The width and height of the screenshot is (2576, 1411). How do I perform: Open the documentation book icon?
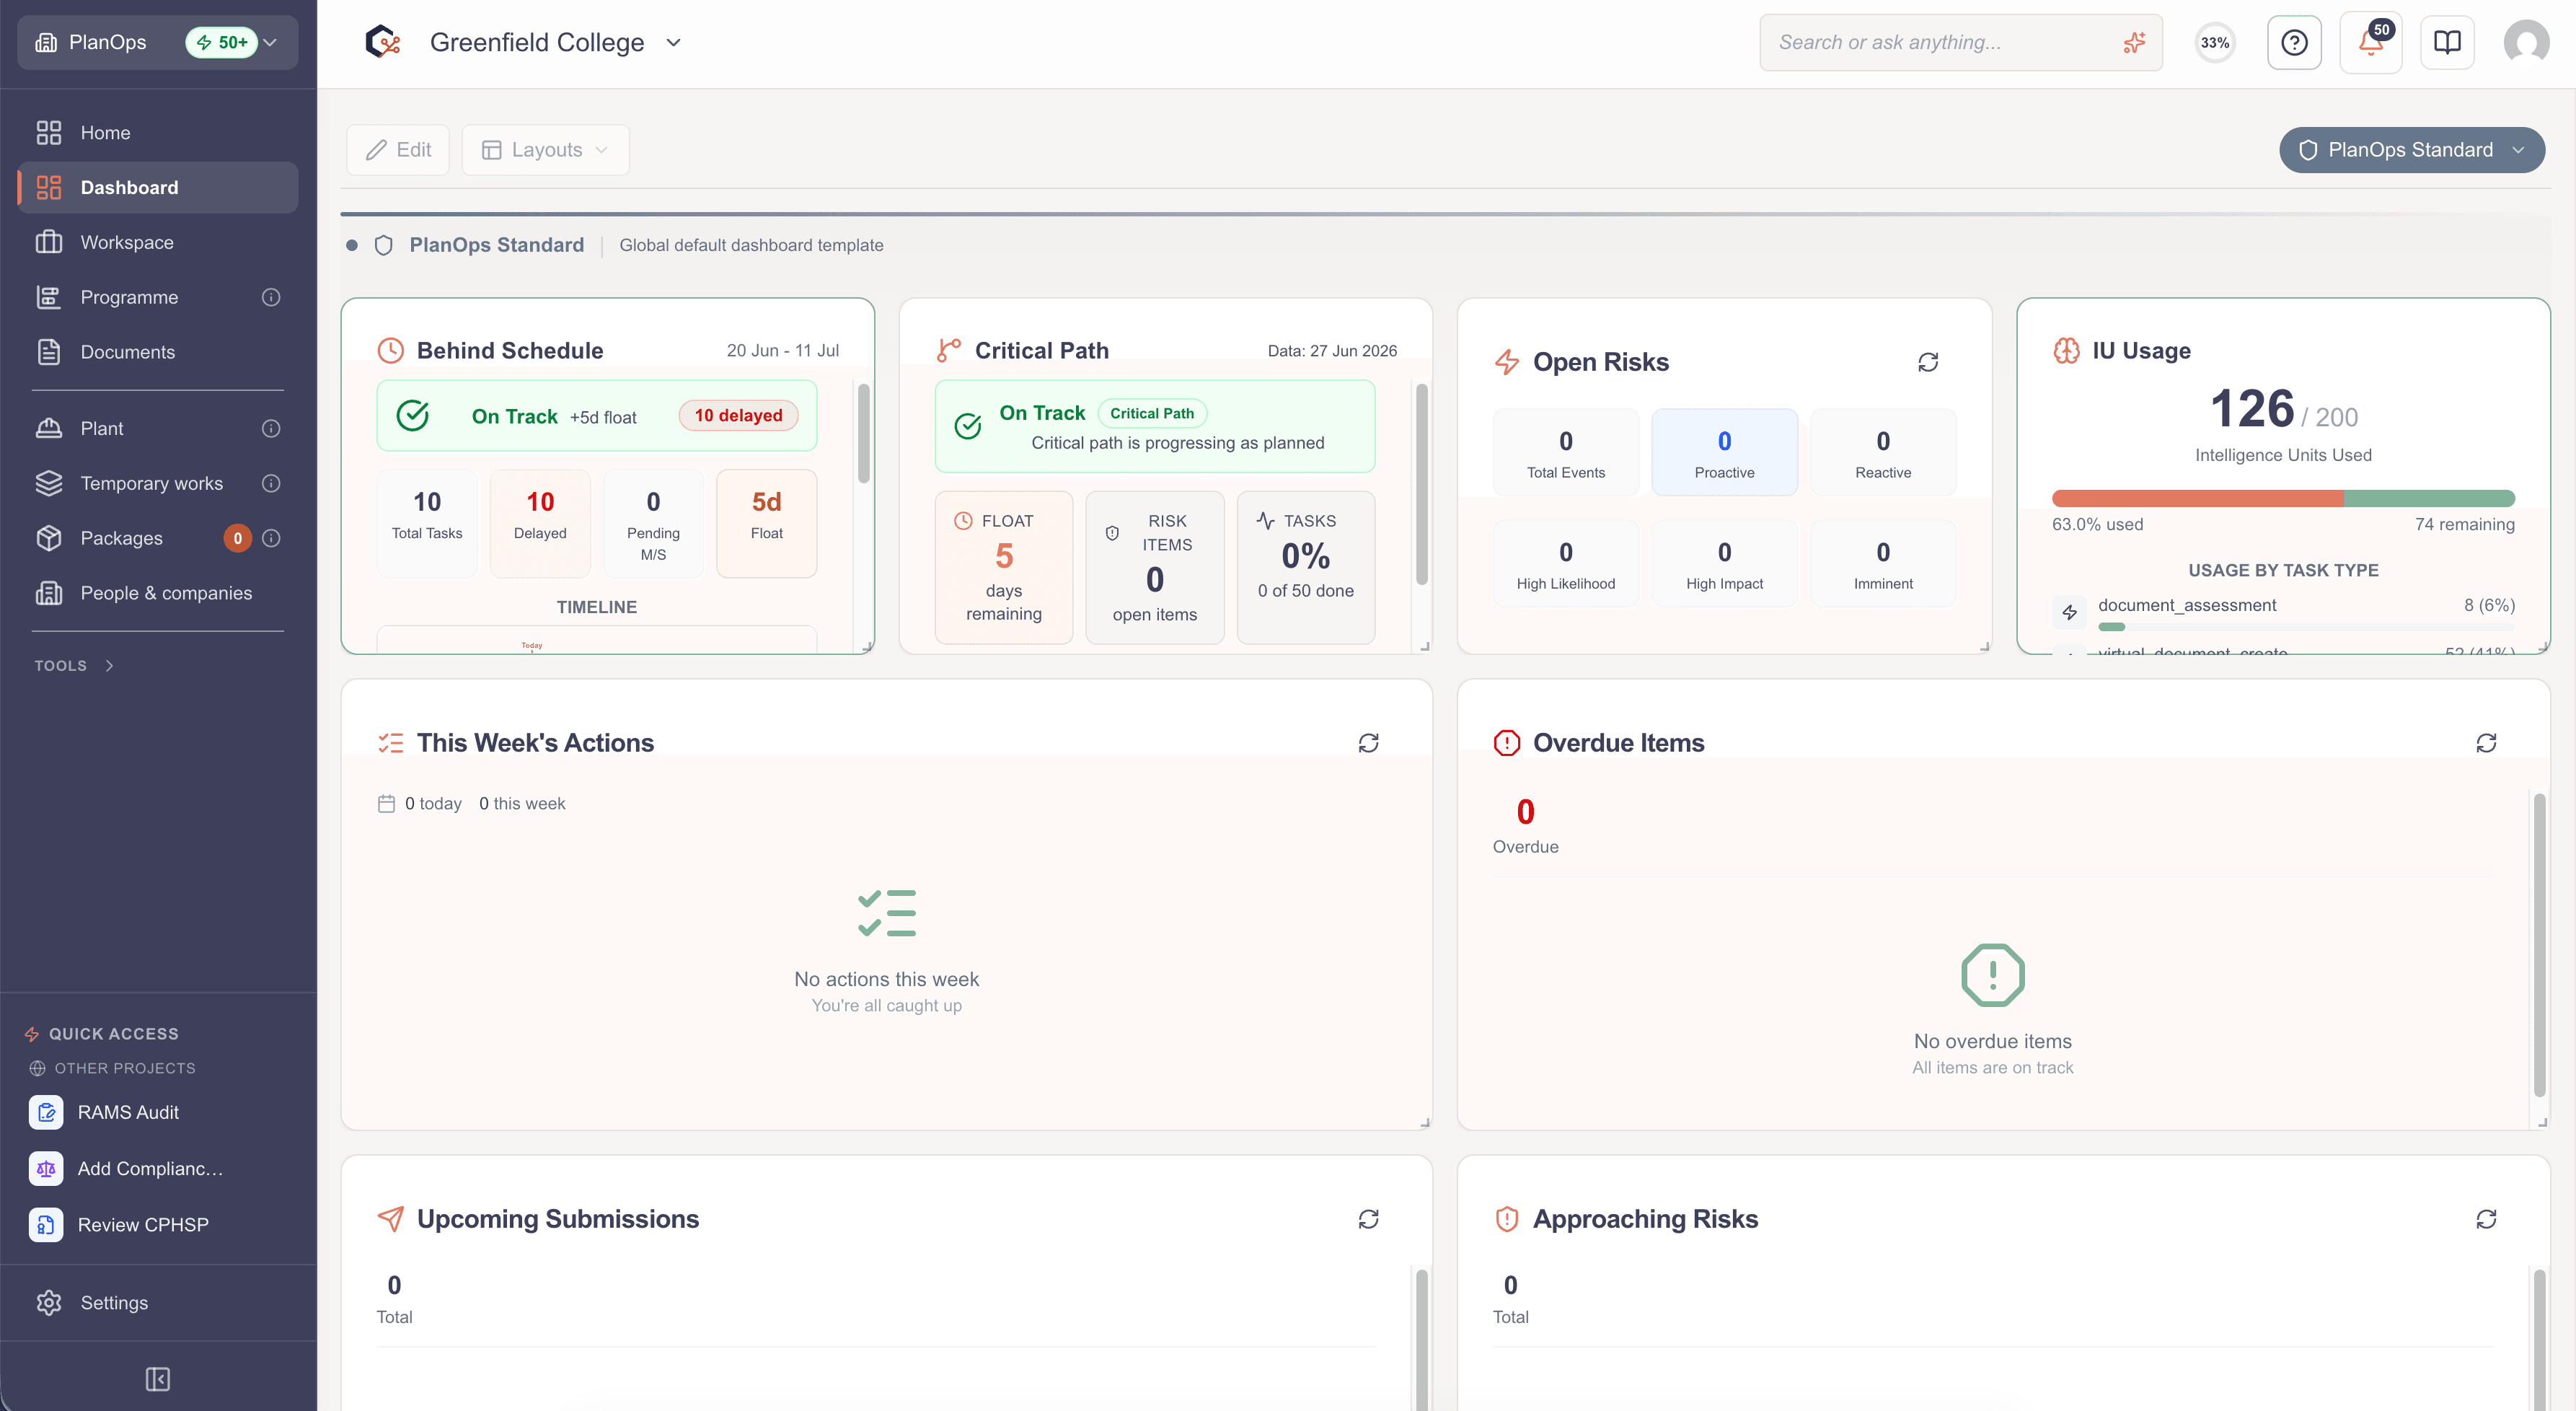[2447, 42]
